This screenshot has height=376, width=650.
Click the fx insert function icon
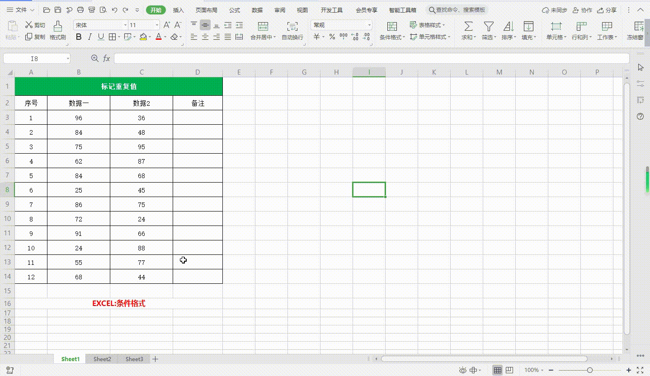coord(107,58)
